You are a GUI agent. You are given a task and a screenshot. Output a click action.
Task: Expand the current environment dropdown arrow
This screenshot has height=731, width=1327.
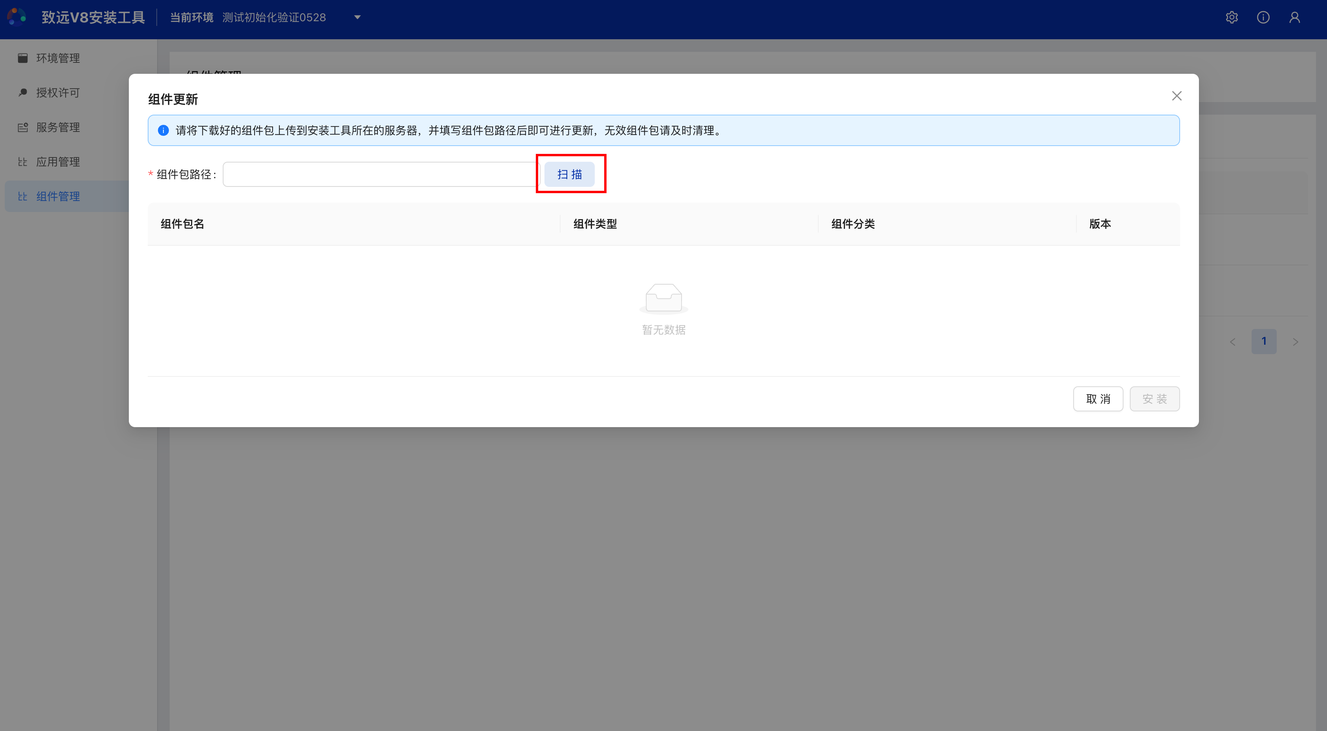tap(357, 18)
